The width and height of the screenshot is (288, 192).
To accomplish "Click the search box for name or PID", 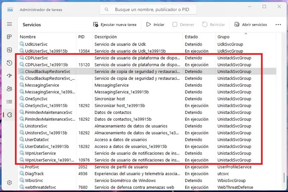I will click(148, 9).
